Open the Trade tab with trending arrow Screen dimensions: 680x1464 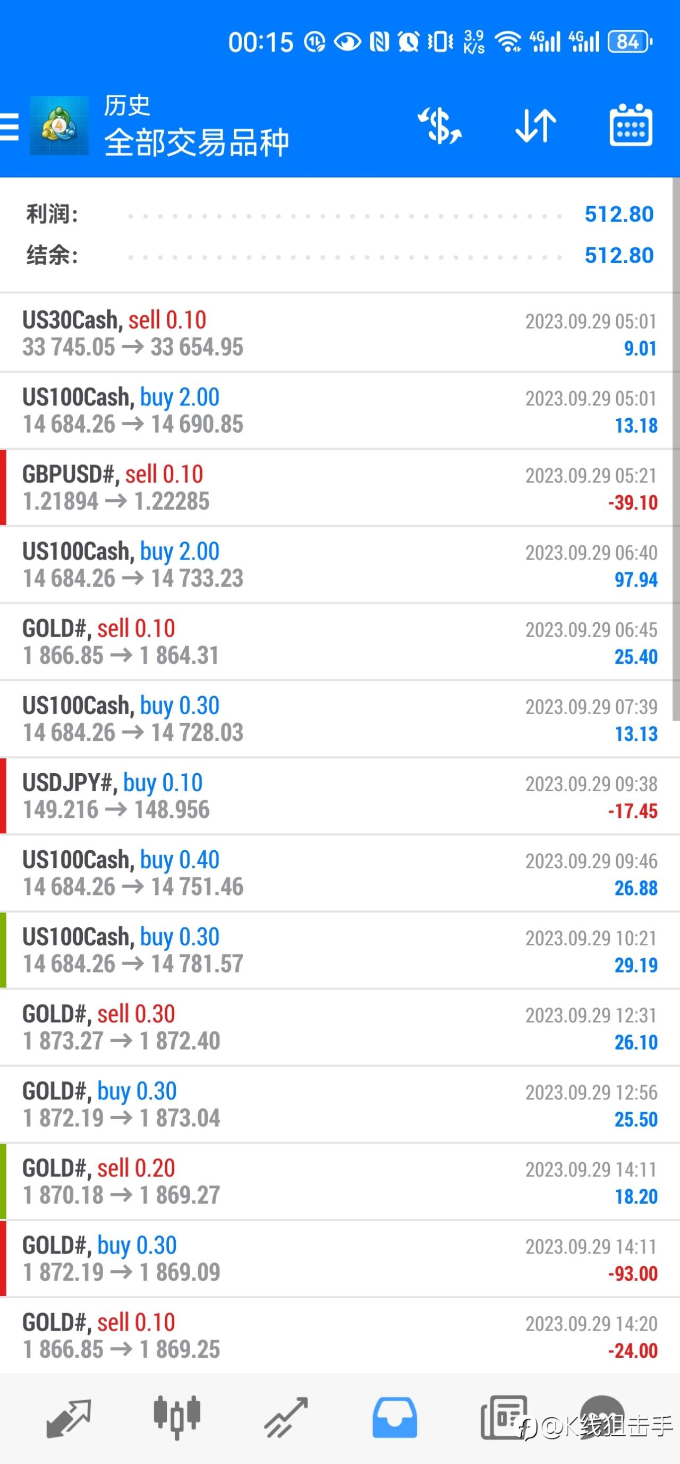click(x=286, y=1418)
